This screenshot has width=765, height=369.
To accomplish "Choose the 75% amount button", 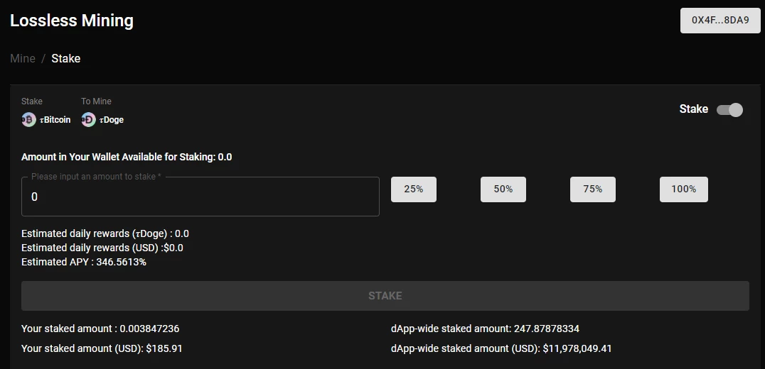I will click(x=593, y=189).
